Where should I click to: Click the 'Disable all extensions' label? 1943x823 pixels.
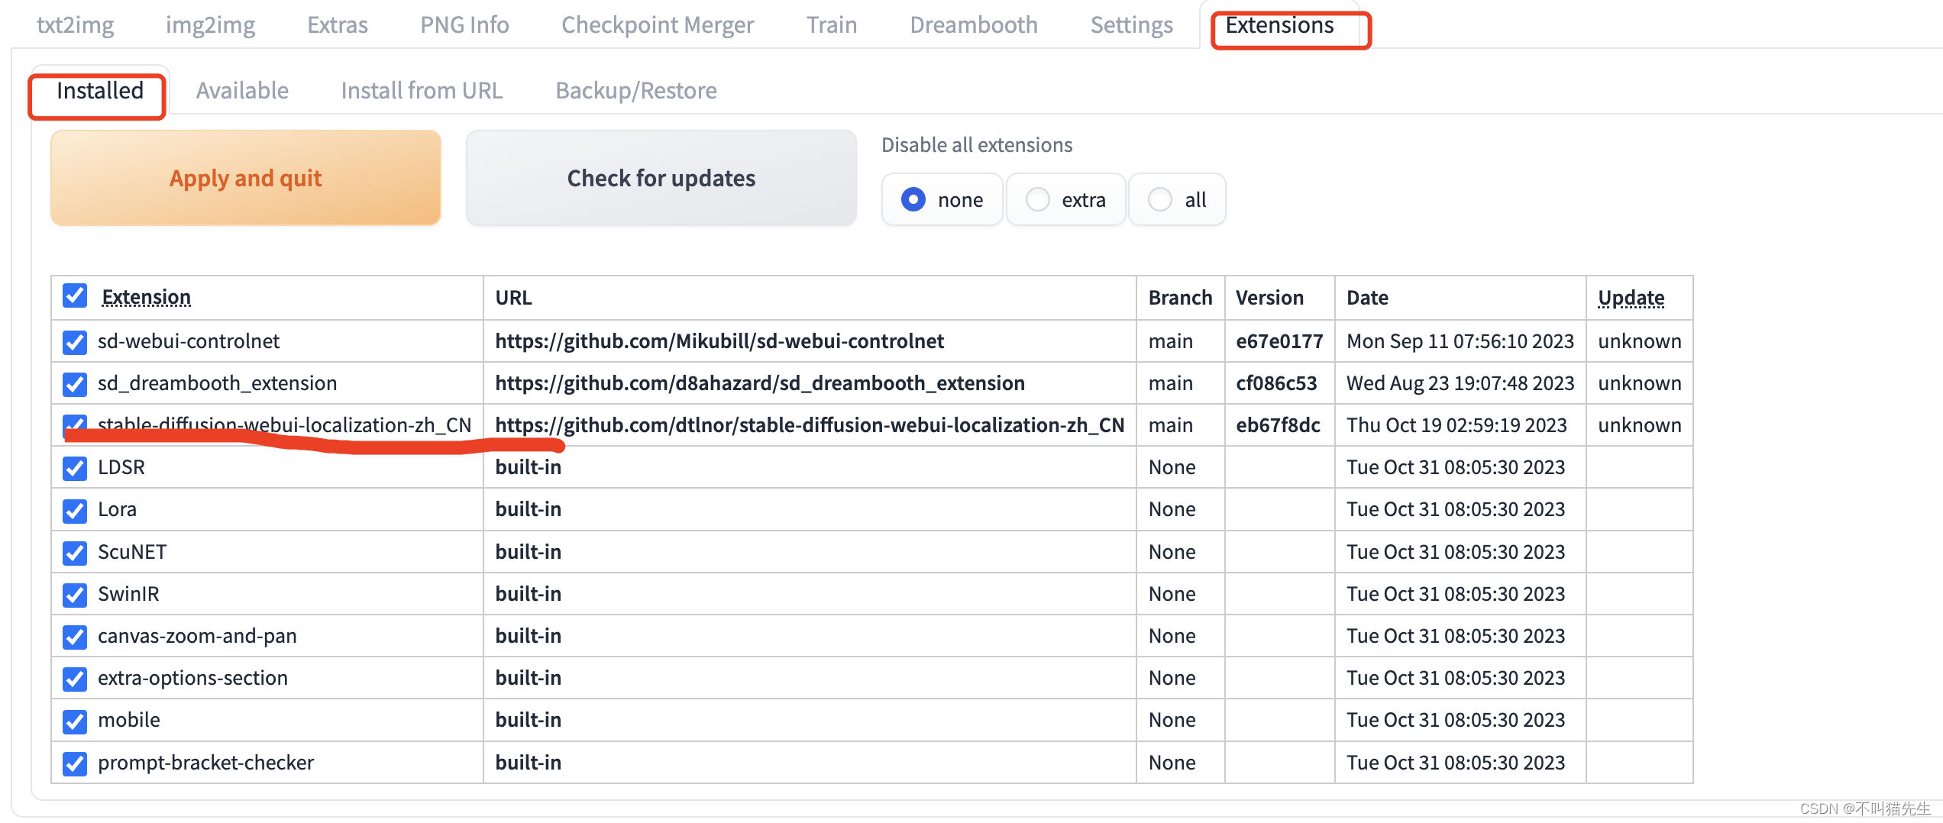tap(977, 145)
